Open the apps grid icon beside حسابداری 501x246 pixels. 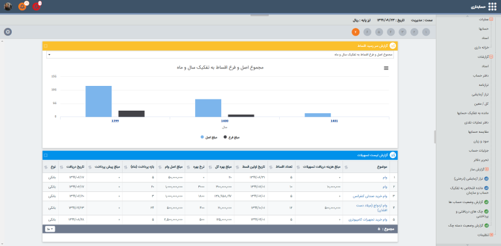click(493, 7)
